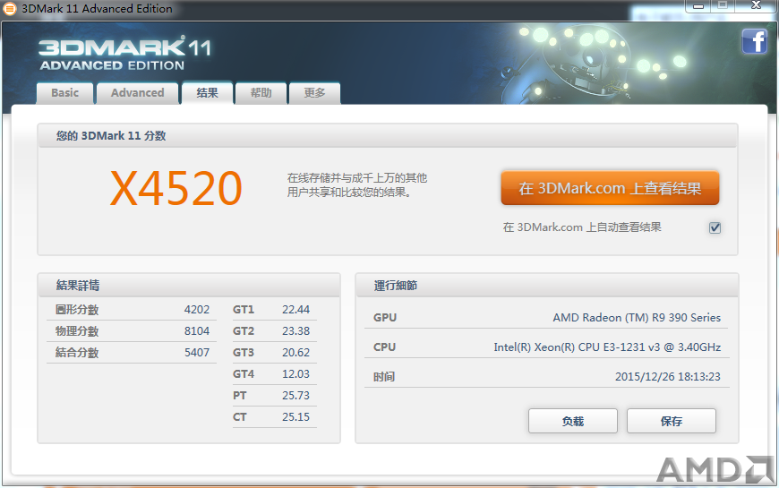Uncheck 在 3DMark.com 上自动查看结果 checkbox
The image size is (779, 488).
tap(715, 227)
